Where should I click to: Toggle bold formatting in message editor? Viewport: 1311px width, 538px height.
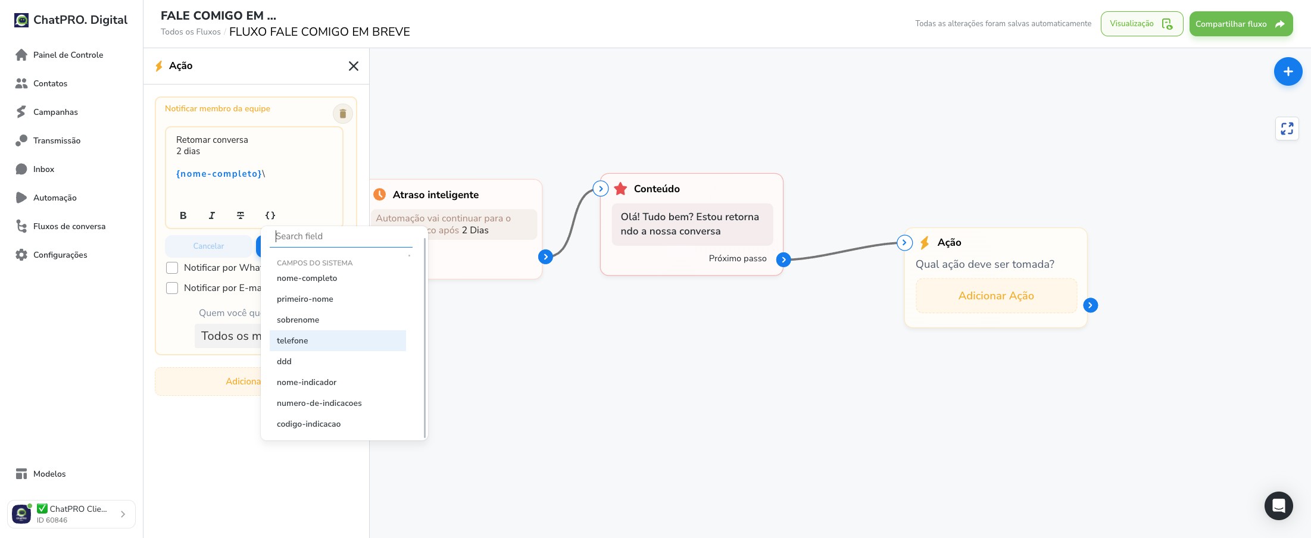point(183,215)
